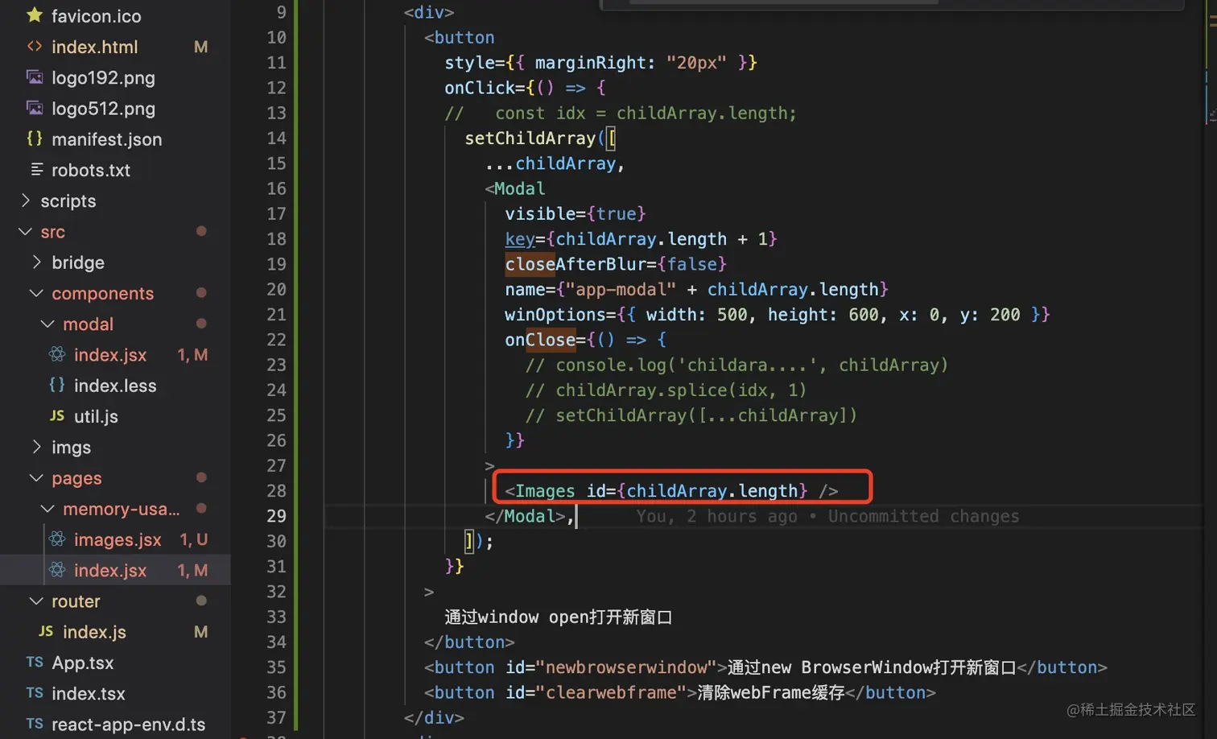Click the "M" git badge on index.html
This screenshot has width=1217, height=739.
pyautogui.click(x=201, y=47)
